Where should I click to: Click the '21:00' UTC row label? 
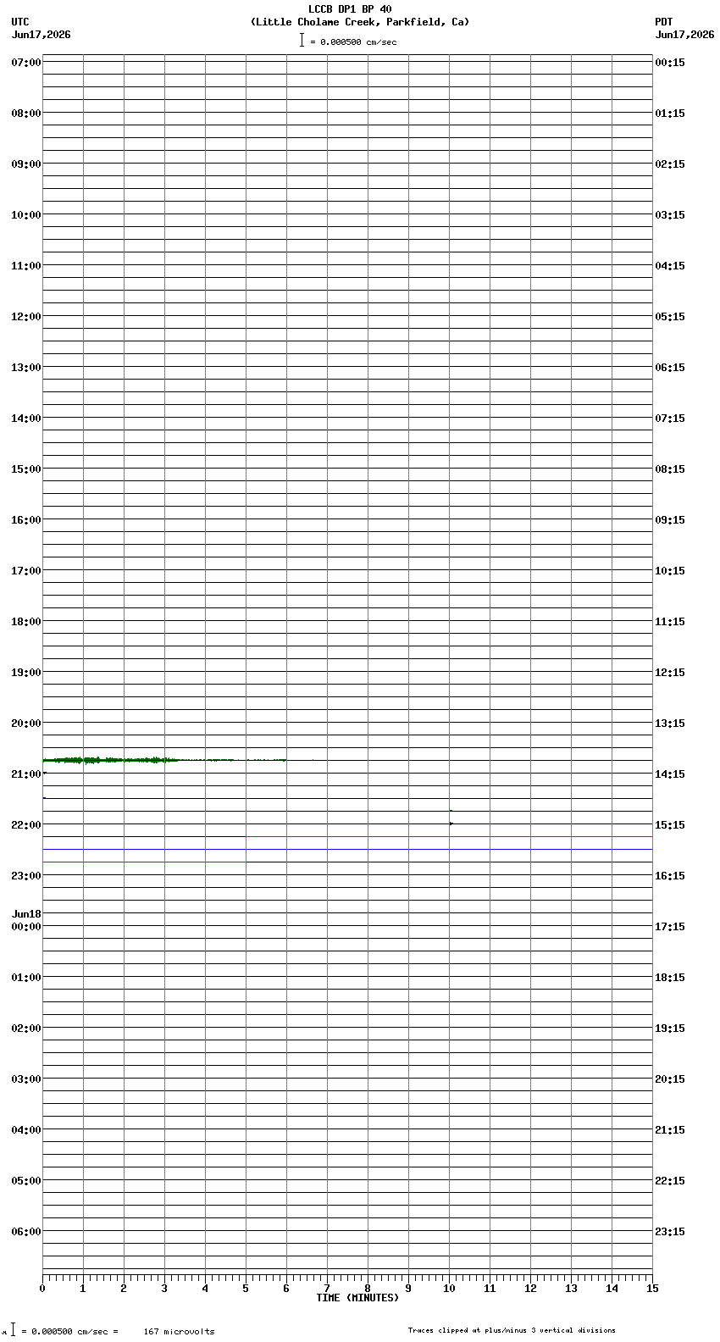[26, 774]
